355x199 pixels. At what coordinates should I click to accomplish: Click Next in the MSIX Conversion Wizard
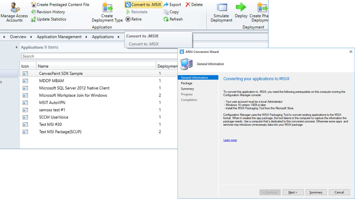click(x=293, y=192)
